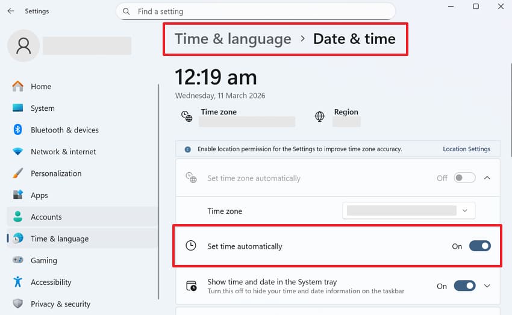Click the Bluetooth icon in sidebar
The width and height of the screenshot is (512, 315).
click(17, 129)
